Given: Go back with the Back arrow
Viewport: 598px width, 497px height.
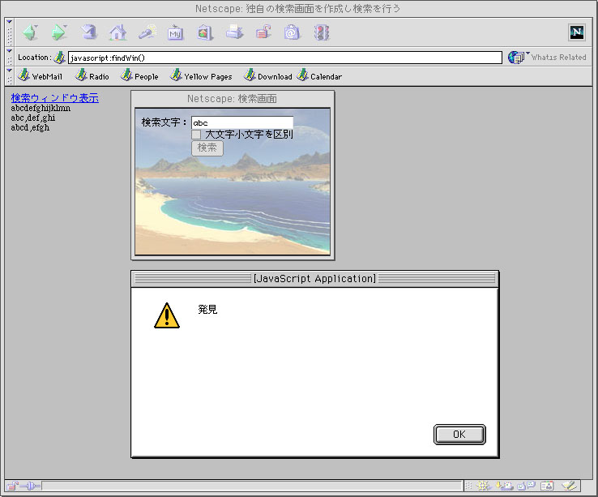Looking at the screenshot, I should [30, 32].
